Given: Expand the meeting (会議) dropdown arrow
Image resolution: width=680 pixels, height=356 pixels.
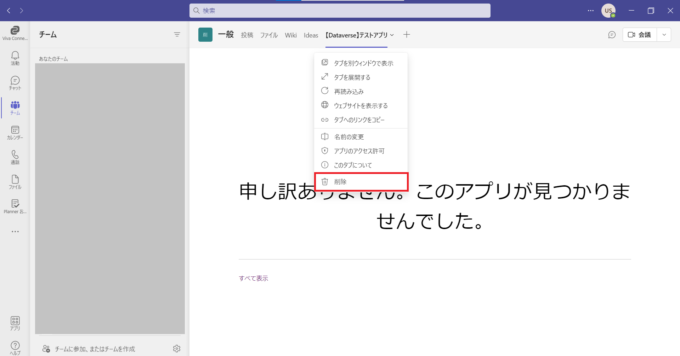Looking at the screenshot, I should tap(664, 35).
